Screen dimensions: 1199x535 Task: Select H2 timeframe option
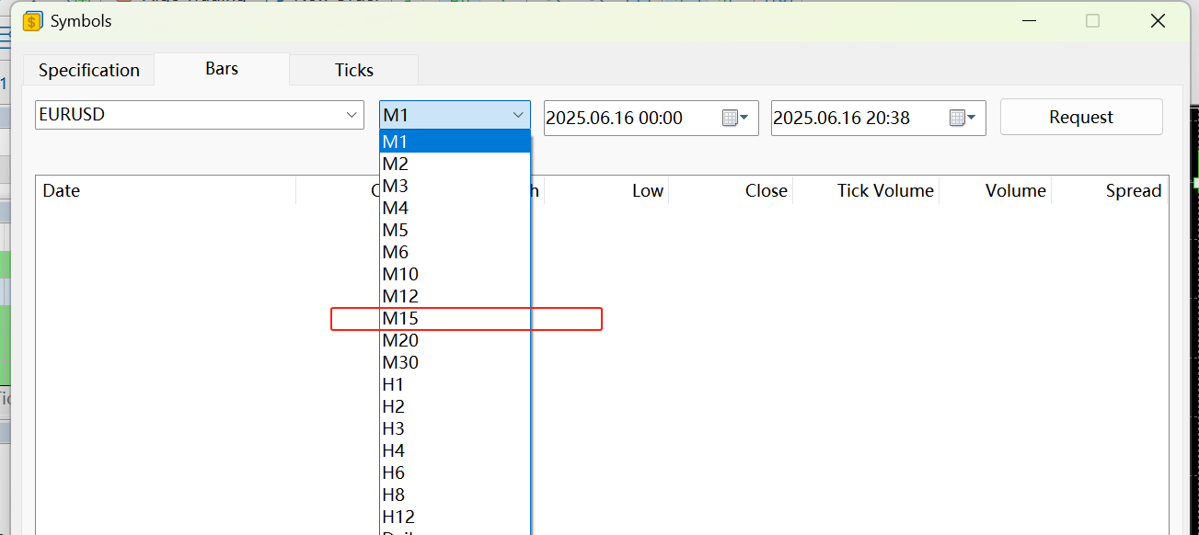[x=455, y=406]
